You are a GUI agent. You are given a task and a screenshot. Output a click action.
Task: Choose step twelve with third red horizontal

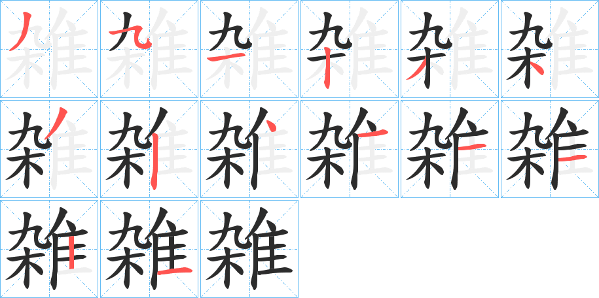tap(550, 149)
